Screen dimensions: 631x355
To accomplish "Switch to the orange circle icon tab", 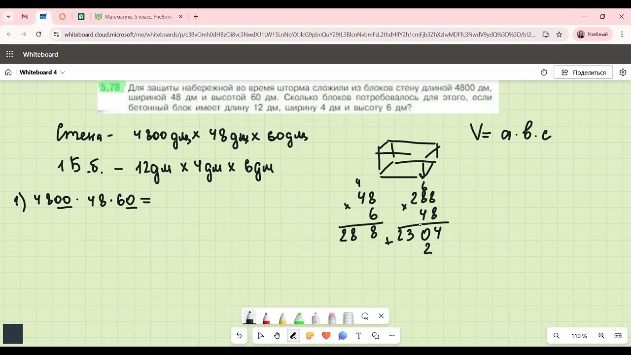I will [62, 17].
